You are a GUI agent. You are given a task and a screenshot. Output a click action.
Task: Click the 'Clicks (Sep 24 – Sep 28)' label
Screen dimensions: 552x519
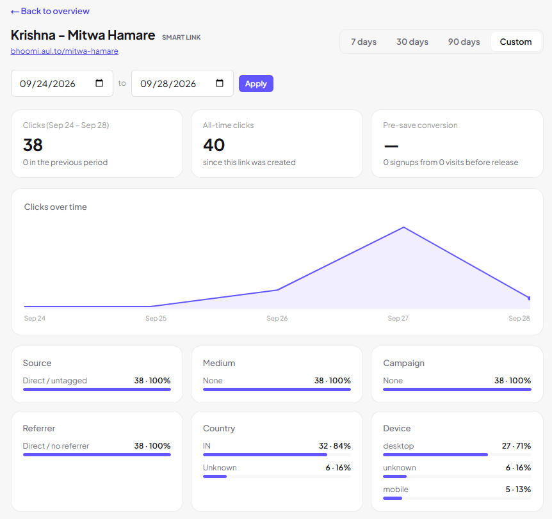(x=66, y=125)
